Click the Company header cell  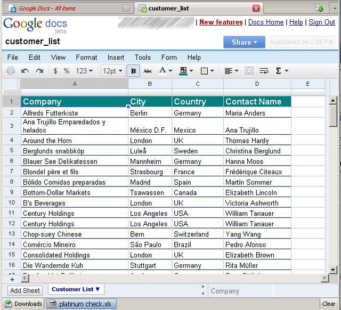(x=75, y=102)
